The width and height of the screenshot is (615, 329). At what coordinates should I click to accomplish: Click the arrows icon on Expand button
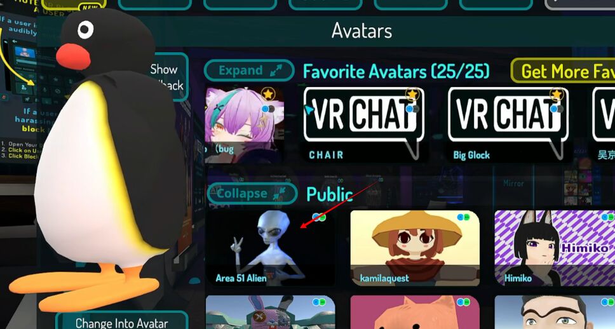coord(276,70)
